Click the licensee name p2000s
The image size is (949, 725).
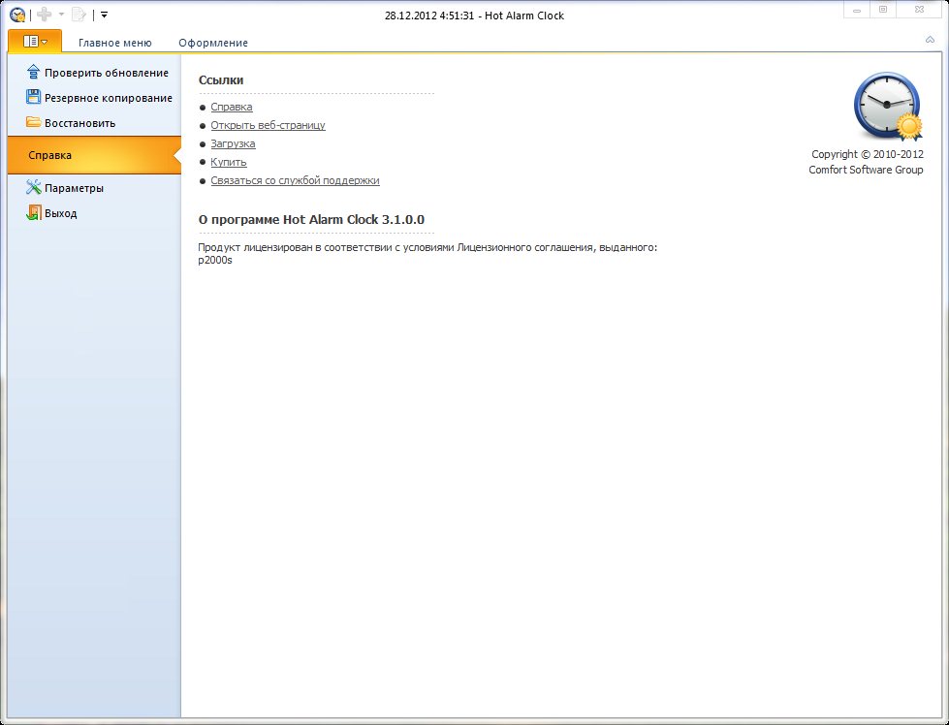(x=215, y=260)
